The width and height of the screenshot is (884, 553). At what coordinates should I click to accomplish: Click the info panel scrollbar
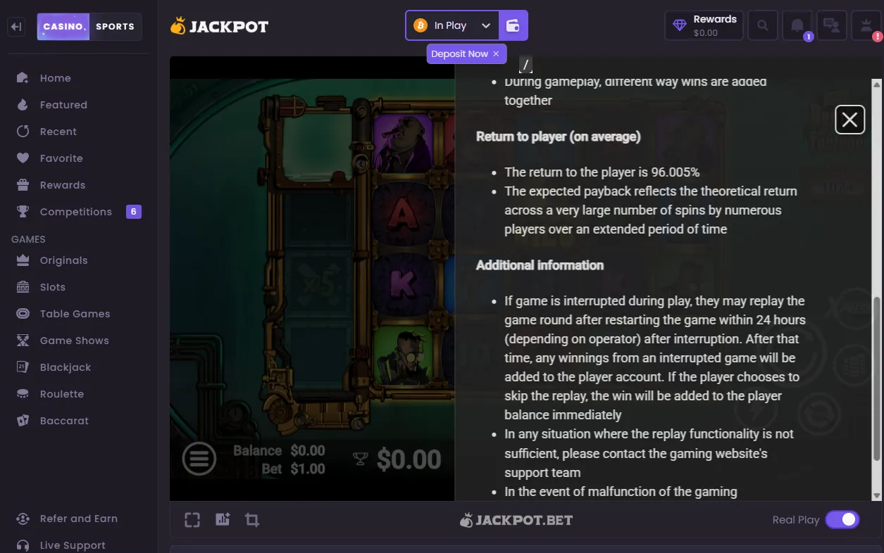tap(876, 379)
